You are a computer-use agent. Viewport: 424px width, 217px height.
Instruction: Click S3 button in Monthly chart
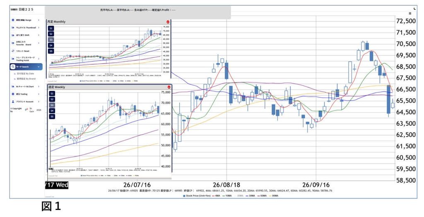click(x=51, y=40)
